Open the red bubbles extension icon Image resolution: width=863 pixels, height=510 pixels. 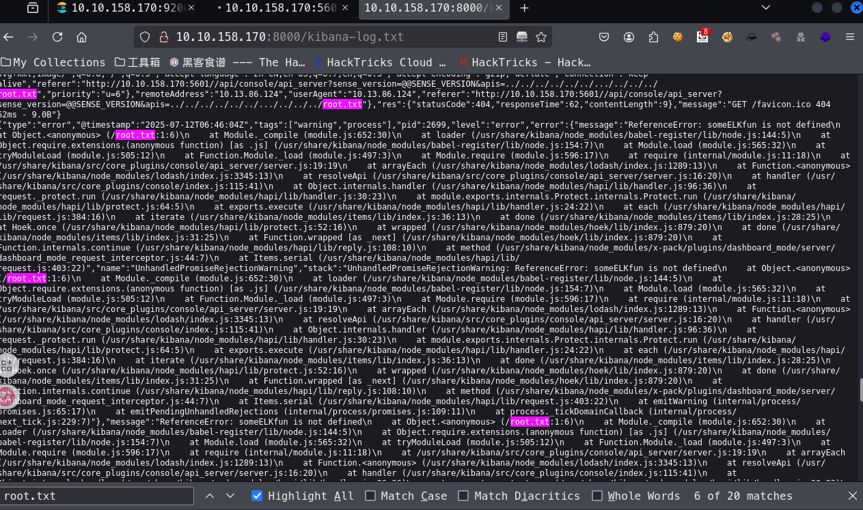coord(776,37)
